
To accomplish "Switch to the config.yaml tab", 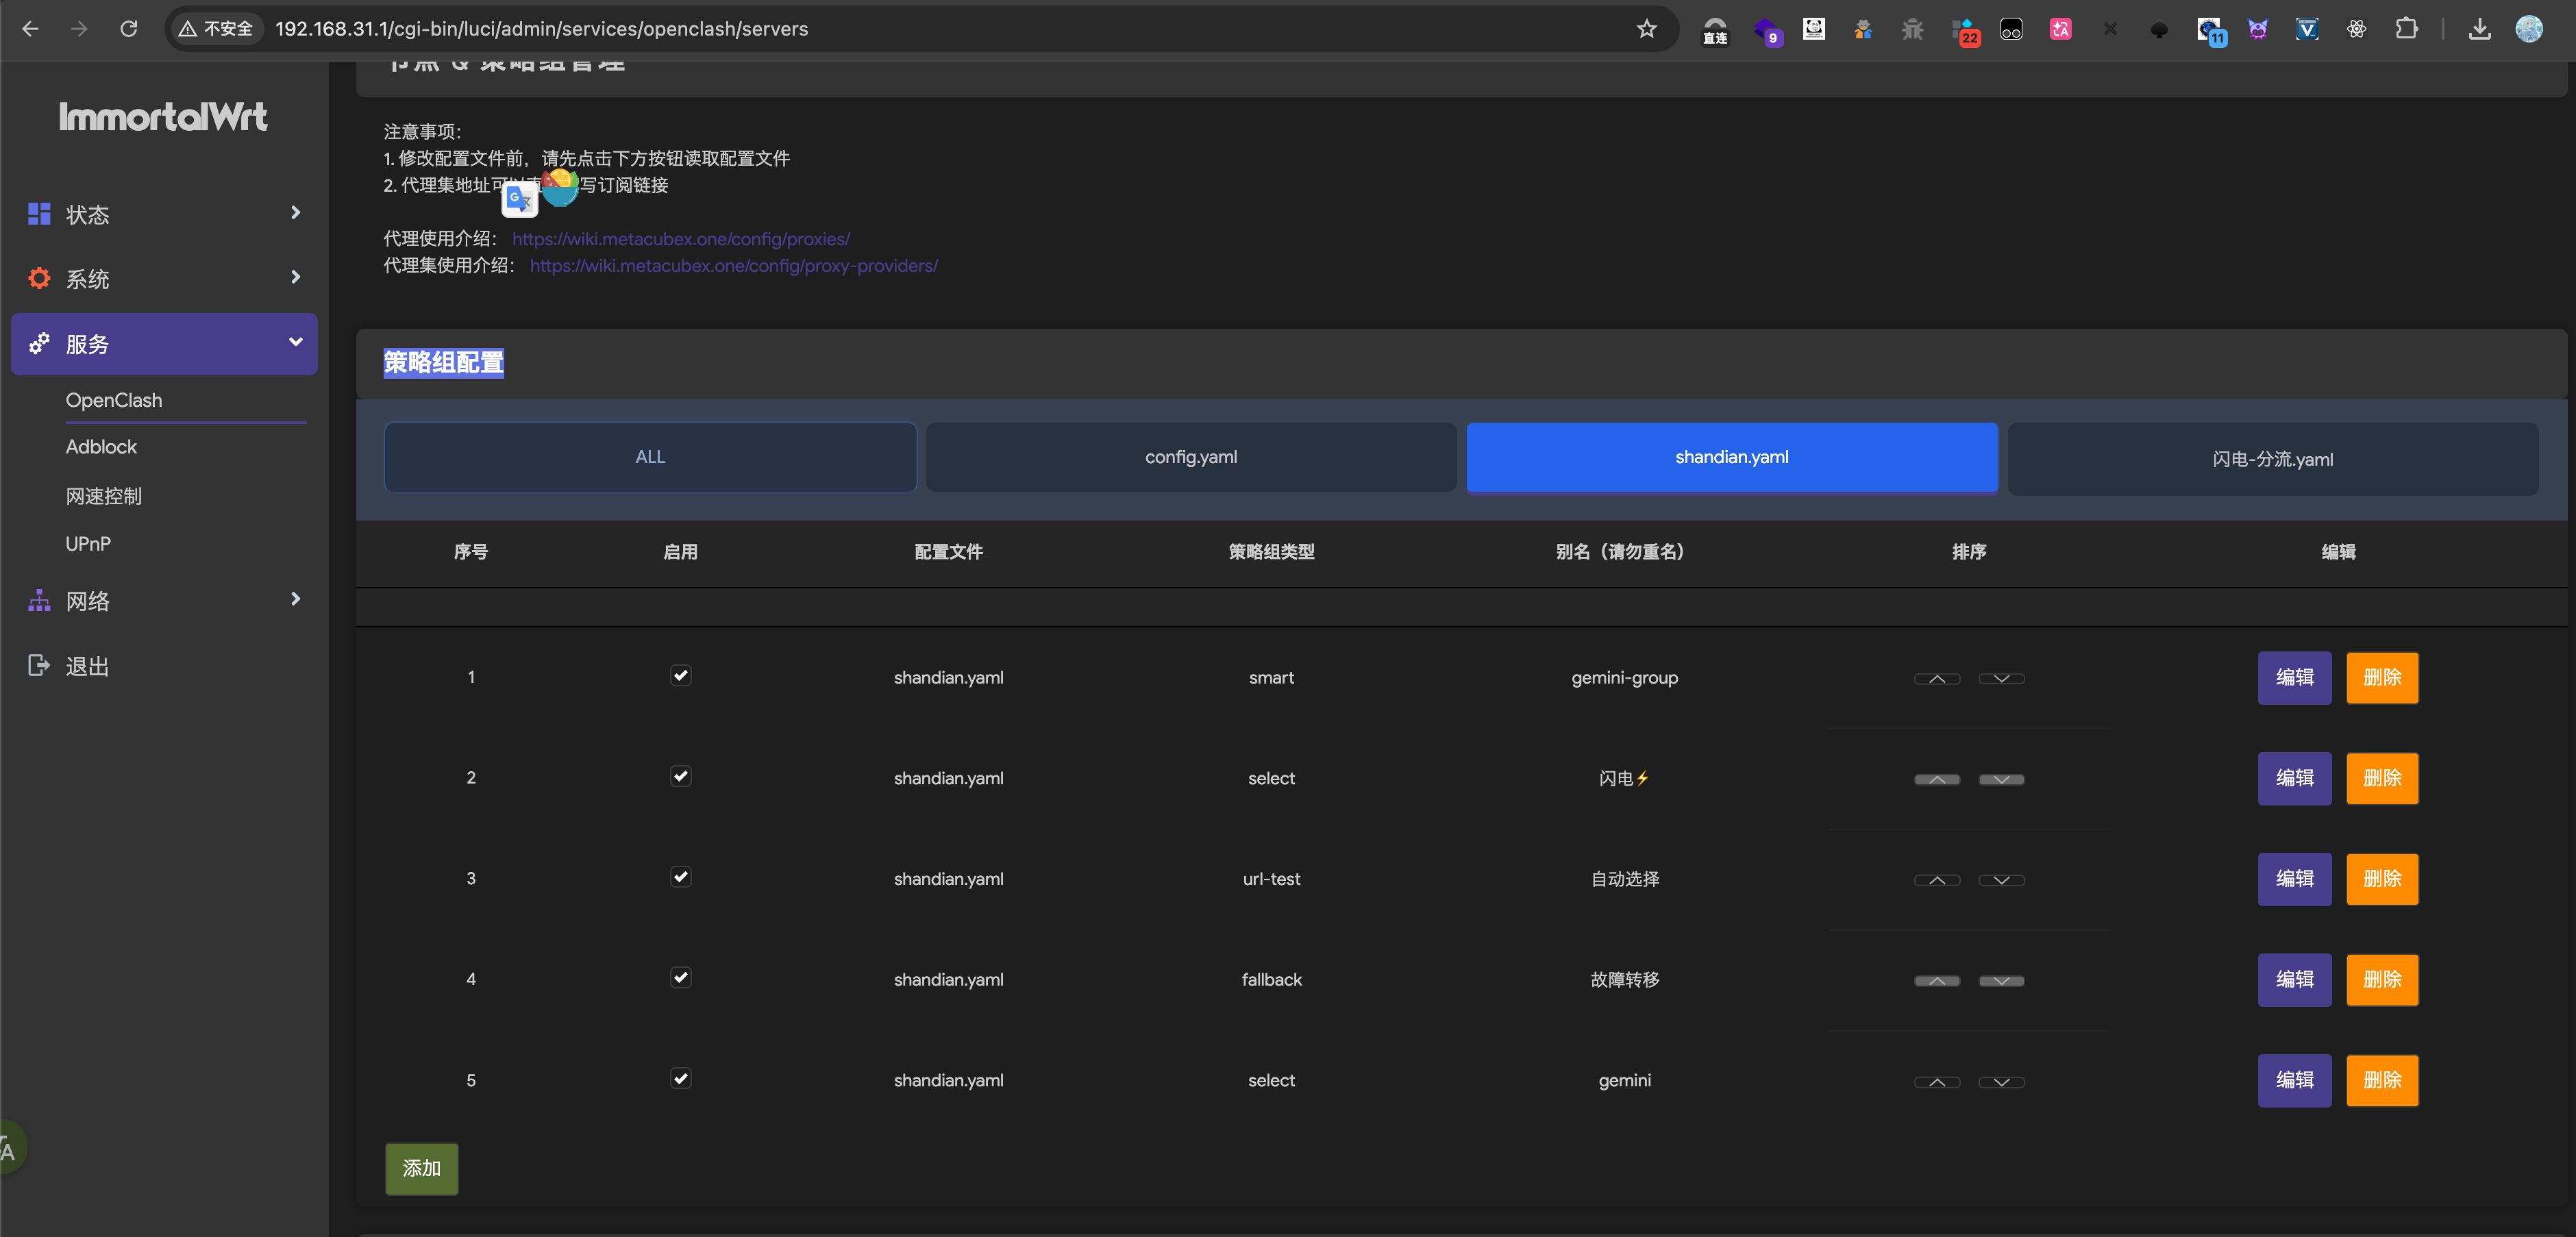I will tap(1190, 457).
